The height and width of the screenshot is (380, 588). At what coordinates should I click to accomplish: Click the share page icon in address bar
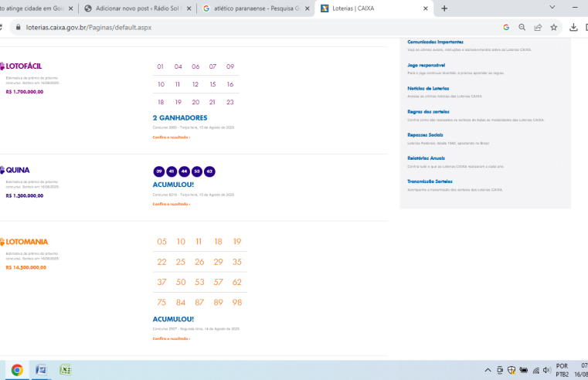[538, 27]
